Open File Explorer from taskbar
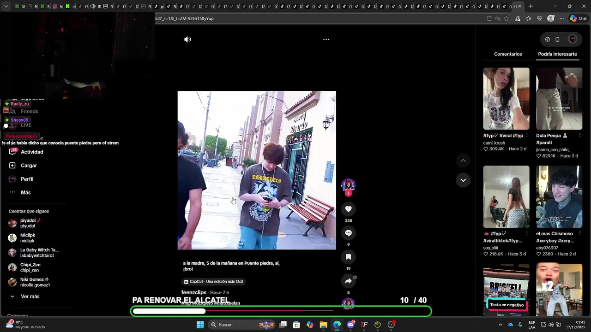 coord(324,325)
